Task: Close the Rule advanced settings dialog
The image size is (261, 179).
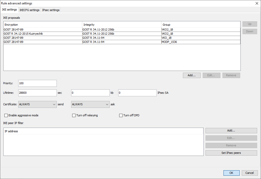Action: click(257, 3)
